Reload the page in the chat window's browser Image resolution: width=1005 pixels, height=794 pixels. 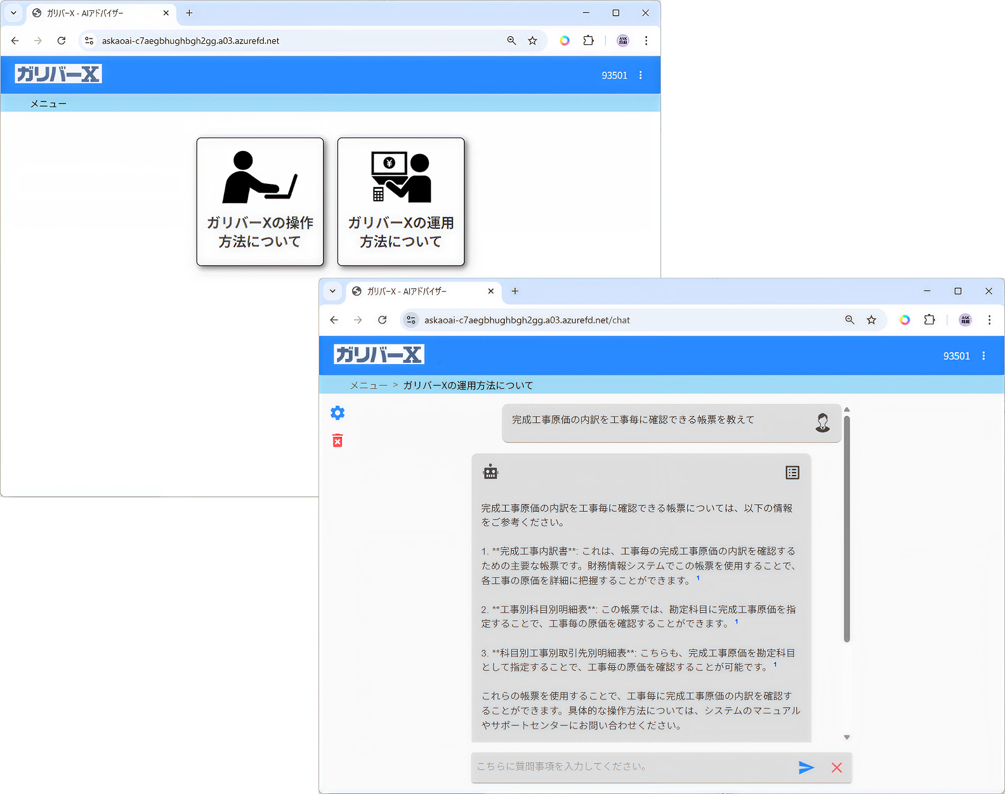click(382, 320)
